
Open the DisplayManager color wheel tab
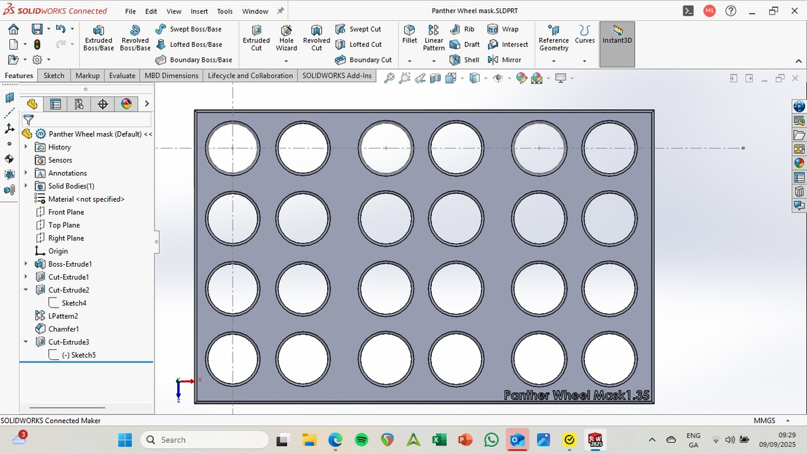(x=126, y=104)
